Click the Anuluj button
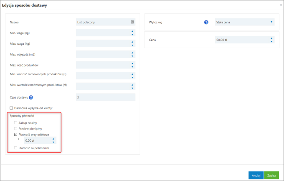Image resolution: width=284 pixels, height=181 pixels. 256,176
